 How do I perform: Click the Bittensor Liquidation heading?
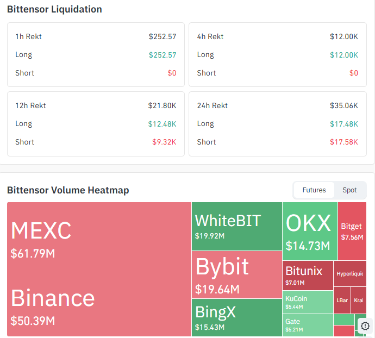(54, 9)
